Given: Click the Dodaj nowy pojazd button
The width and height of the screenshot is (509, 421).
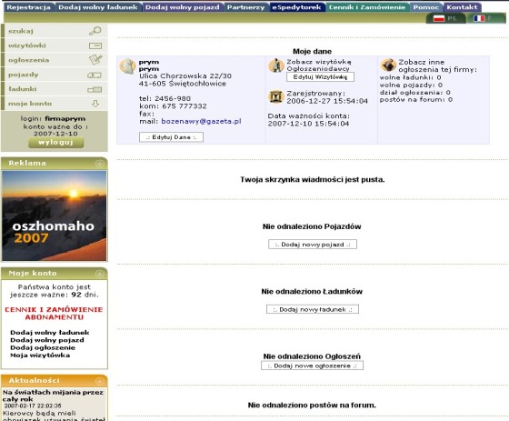Looking at the screenshot, I should 313,245.
